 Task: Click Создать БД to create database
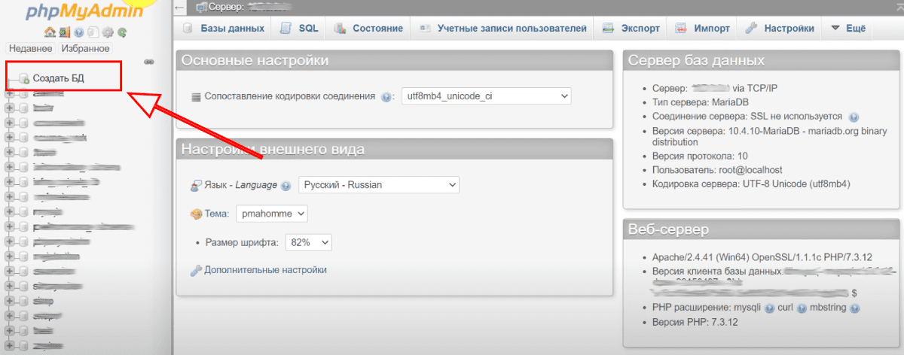(x=58, y=78)
